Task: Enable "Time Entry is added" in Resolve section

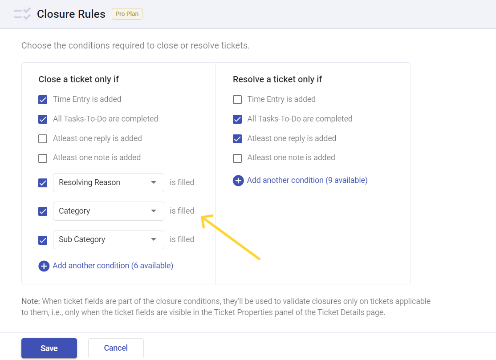Action: pos(237,100)
